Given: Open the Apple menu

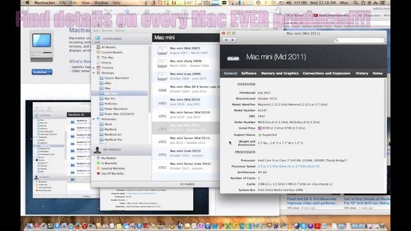Looking at the screenshot, I should tap(28, 3).
